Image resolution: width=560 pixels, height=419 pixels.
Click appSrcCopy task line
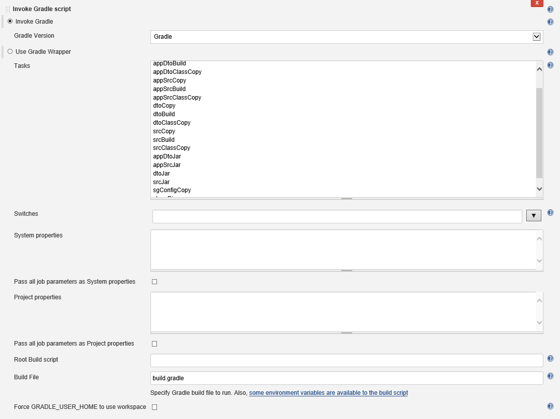coord(169,80)
